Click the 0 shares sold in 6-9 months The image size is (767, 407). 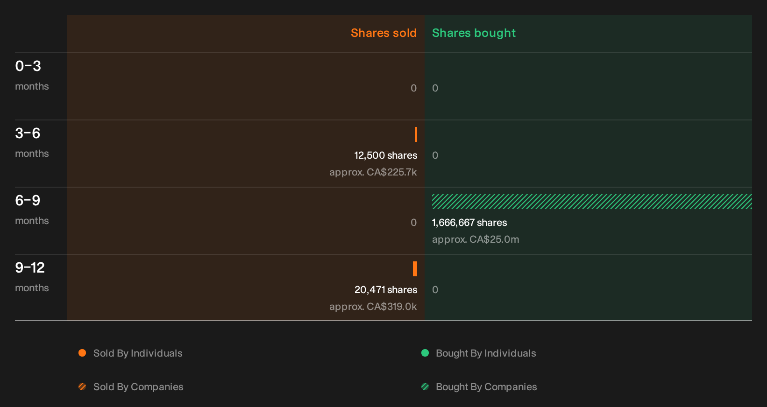[x=413, y=223]
